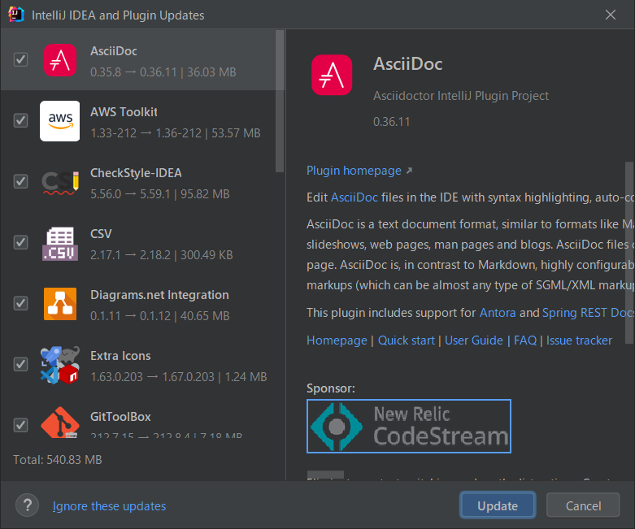Click version text 5.56.0 → 5.59.1
Screen dimensions: 635x529
click(130, 194)
